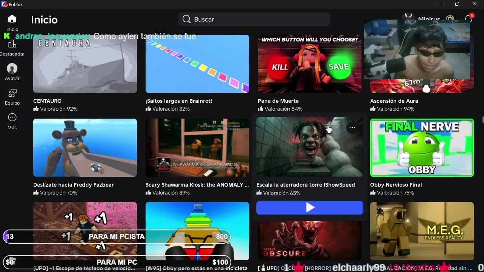Click the Pena de Muerte title
Screen dimensions: 484x272
tap(278, 101)
